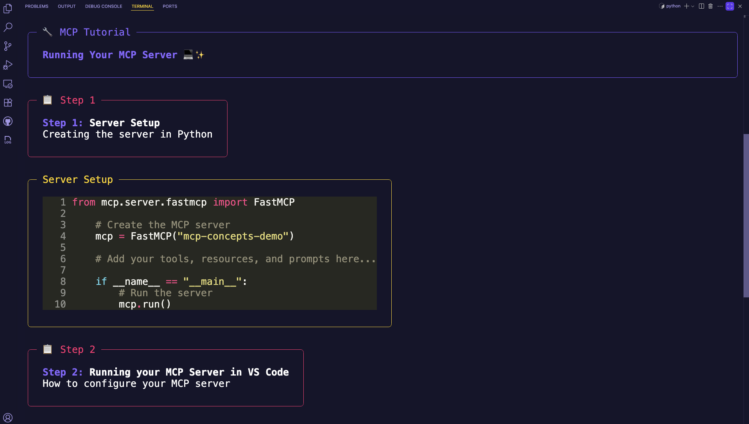The height and width of the screenshot is (424, 749).
Task: Switch to the PROBLEMS tab
Action: (x=37, y=6)
